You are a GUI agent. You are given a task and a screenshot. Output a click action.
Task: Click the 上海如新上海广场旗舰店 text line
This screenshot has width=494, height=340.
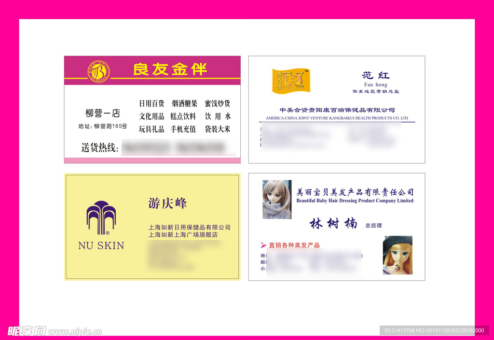(x=183, y=235)
